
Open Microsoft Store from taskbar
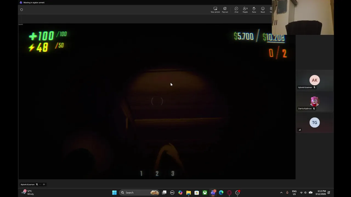197,193
